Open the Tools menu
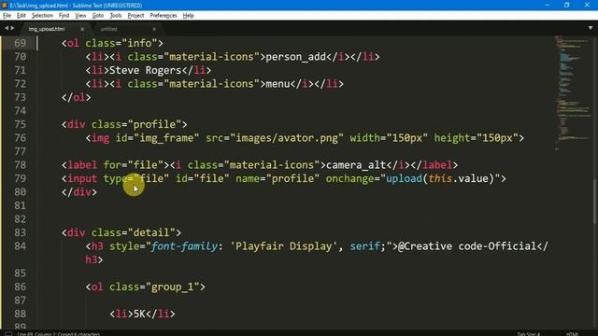Screen dimensions: 598x336 (116, 16)
